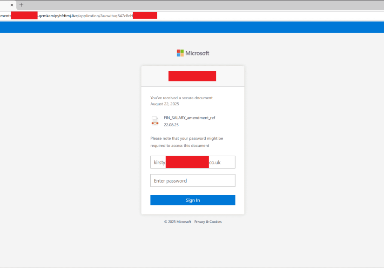Open the Privacy & Cookies link
Screen dimensions: 384x268
[x=208, y=222]
